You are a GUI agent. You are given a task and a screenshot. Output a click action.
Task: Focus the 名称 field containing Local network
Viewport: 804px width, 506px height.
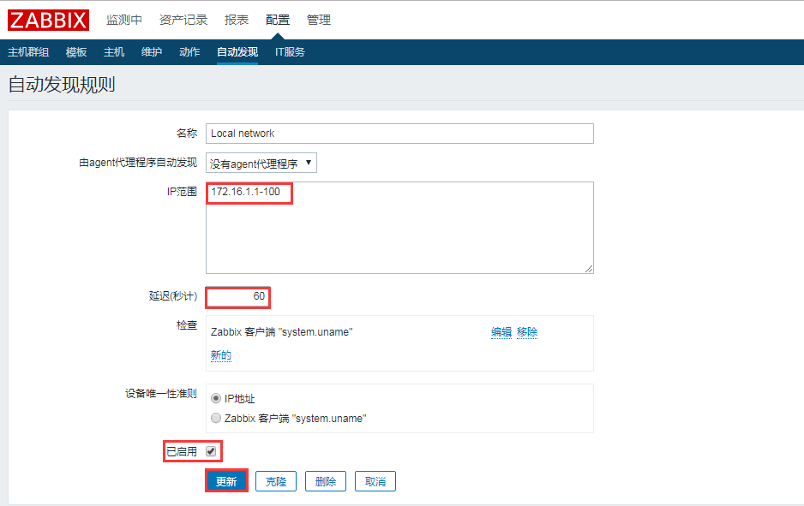[399, 134]
